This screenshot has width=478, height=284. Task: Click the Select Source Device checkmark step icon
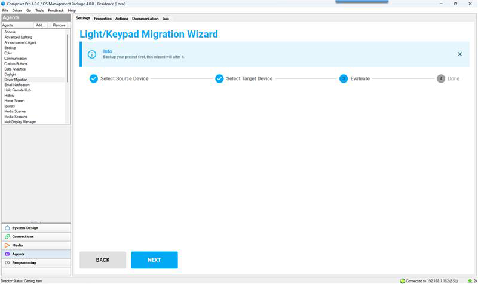(x=94, y=78)
